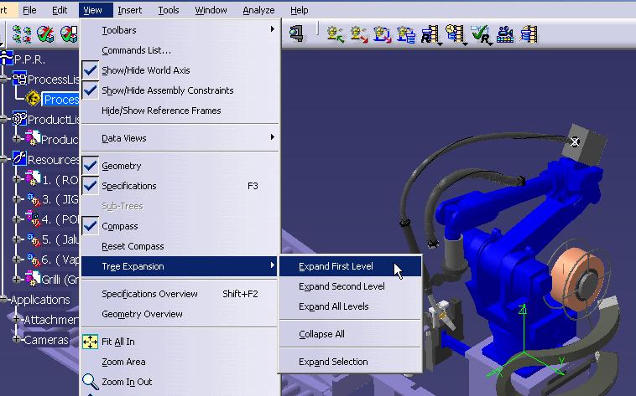This screenshot has height=396, width=636.
Task: Choose Expand Second Level
Action: tap(351, 286)
